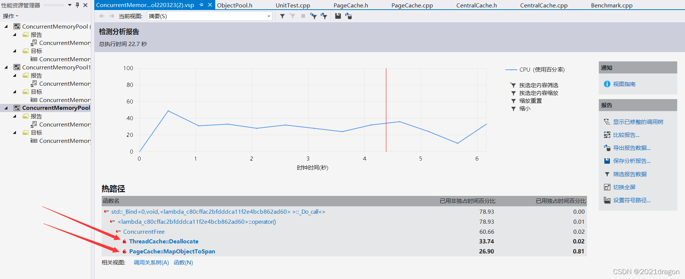
Task: Click the stop square toolbar icon
Action: pos(303,16)
